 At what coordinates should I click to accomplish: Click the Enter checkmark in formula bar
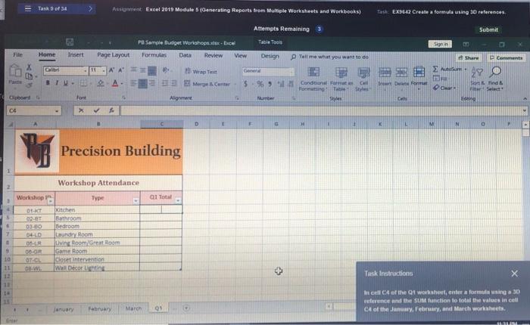(97, 110)
